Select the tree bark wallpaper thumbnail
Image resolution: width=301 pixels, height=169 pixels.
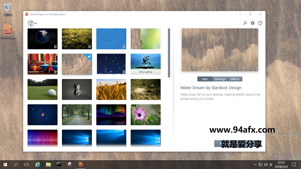[x=146, y=39]
